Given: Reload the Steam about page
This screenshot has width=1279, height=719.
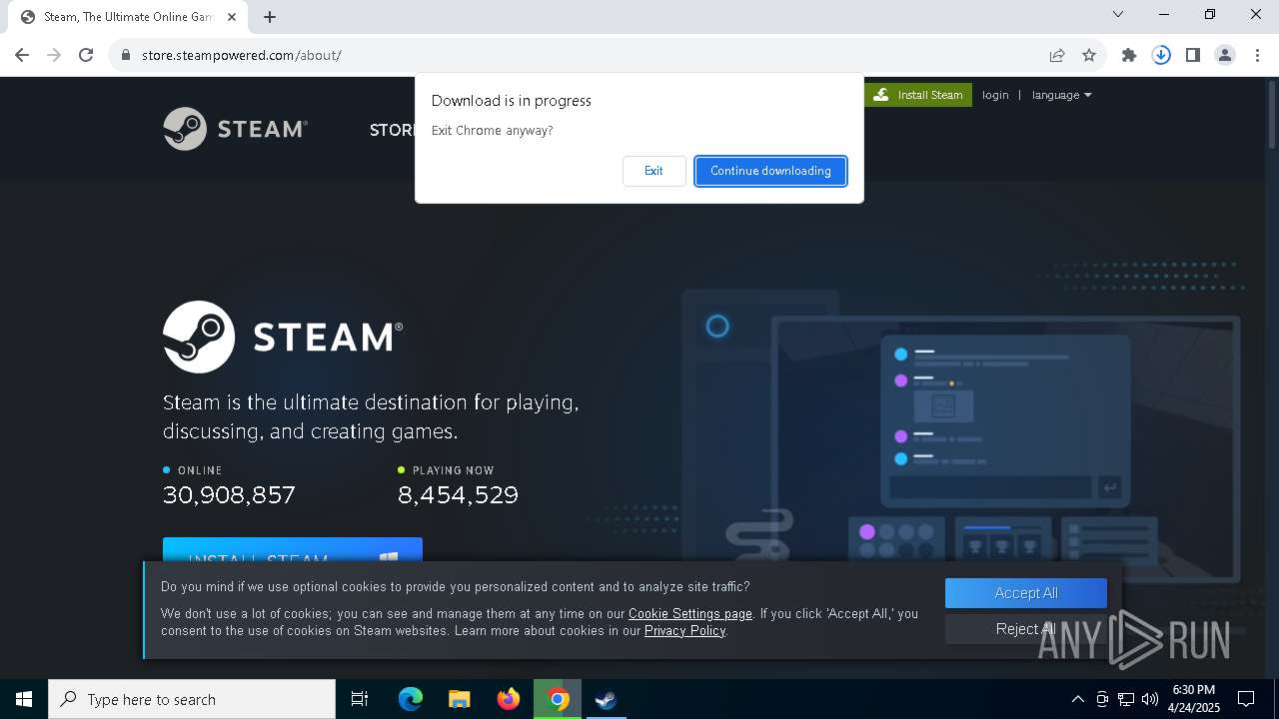Looking at the screenshot, I should click(86, 55).
